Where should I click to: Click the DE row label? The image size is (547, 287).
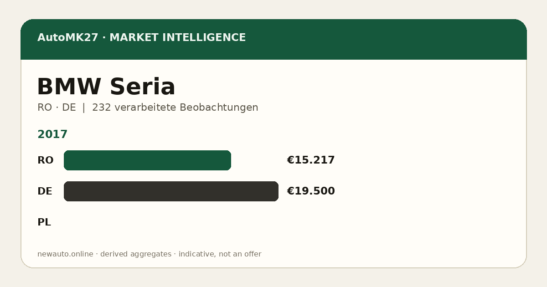coord(45,191)
